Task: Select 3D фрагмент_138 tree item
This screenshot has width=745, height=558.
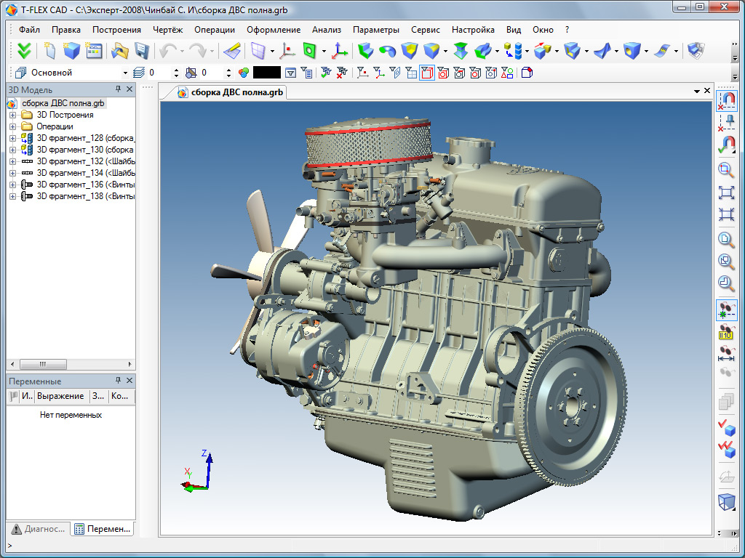Action: point(86,196)
